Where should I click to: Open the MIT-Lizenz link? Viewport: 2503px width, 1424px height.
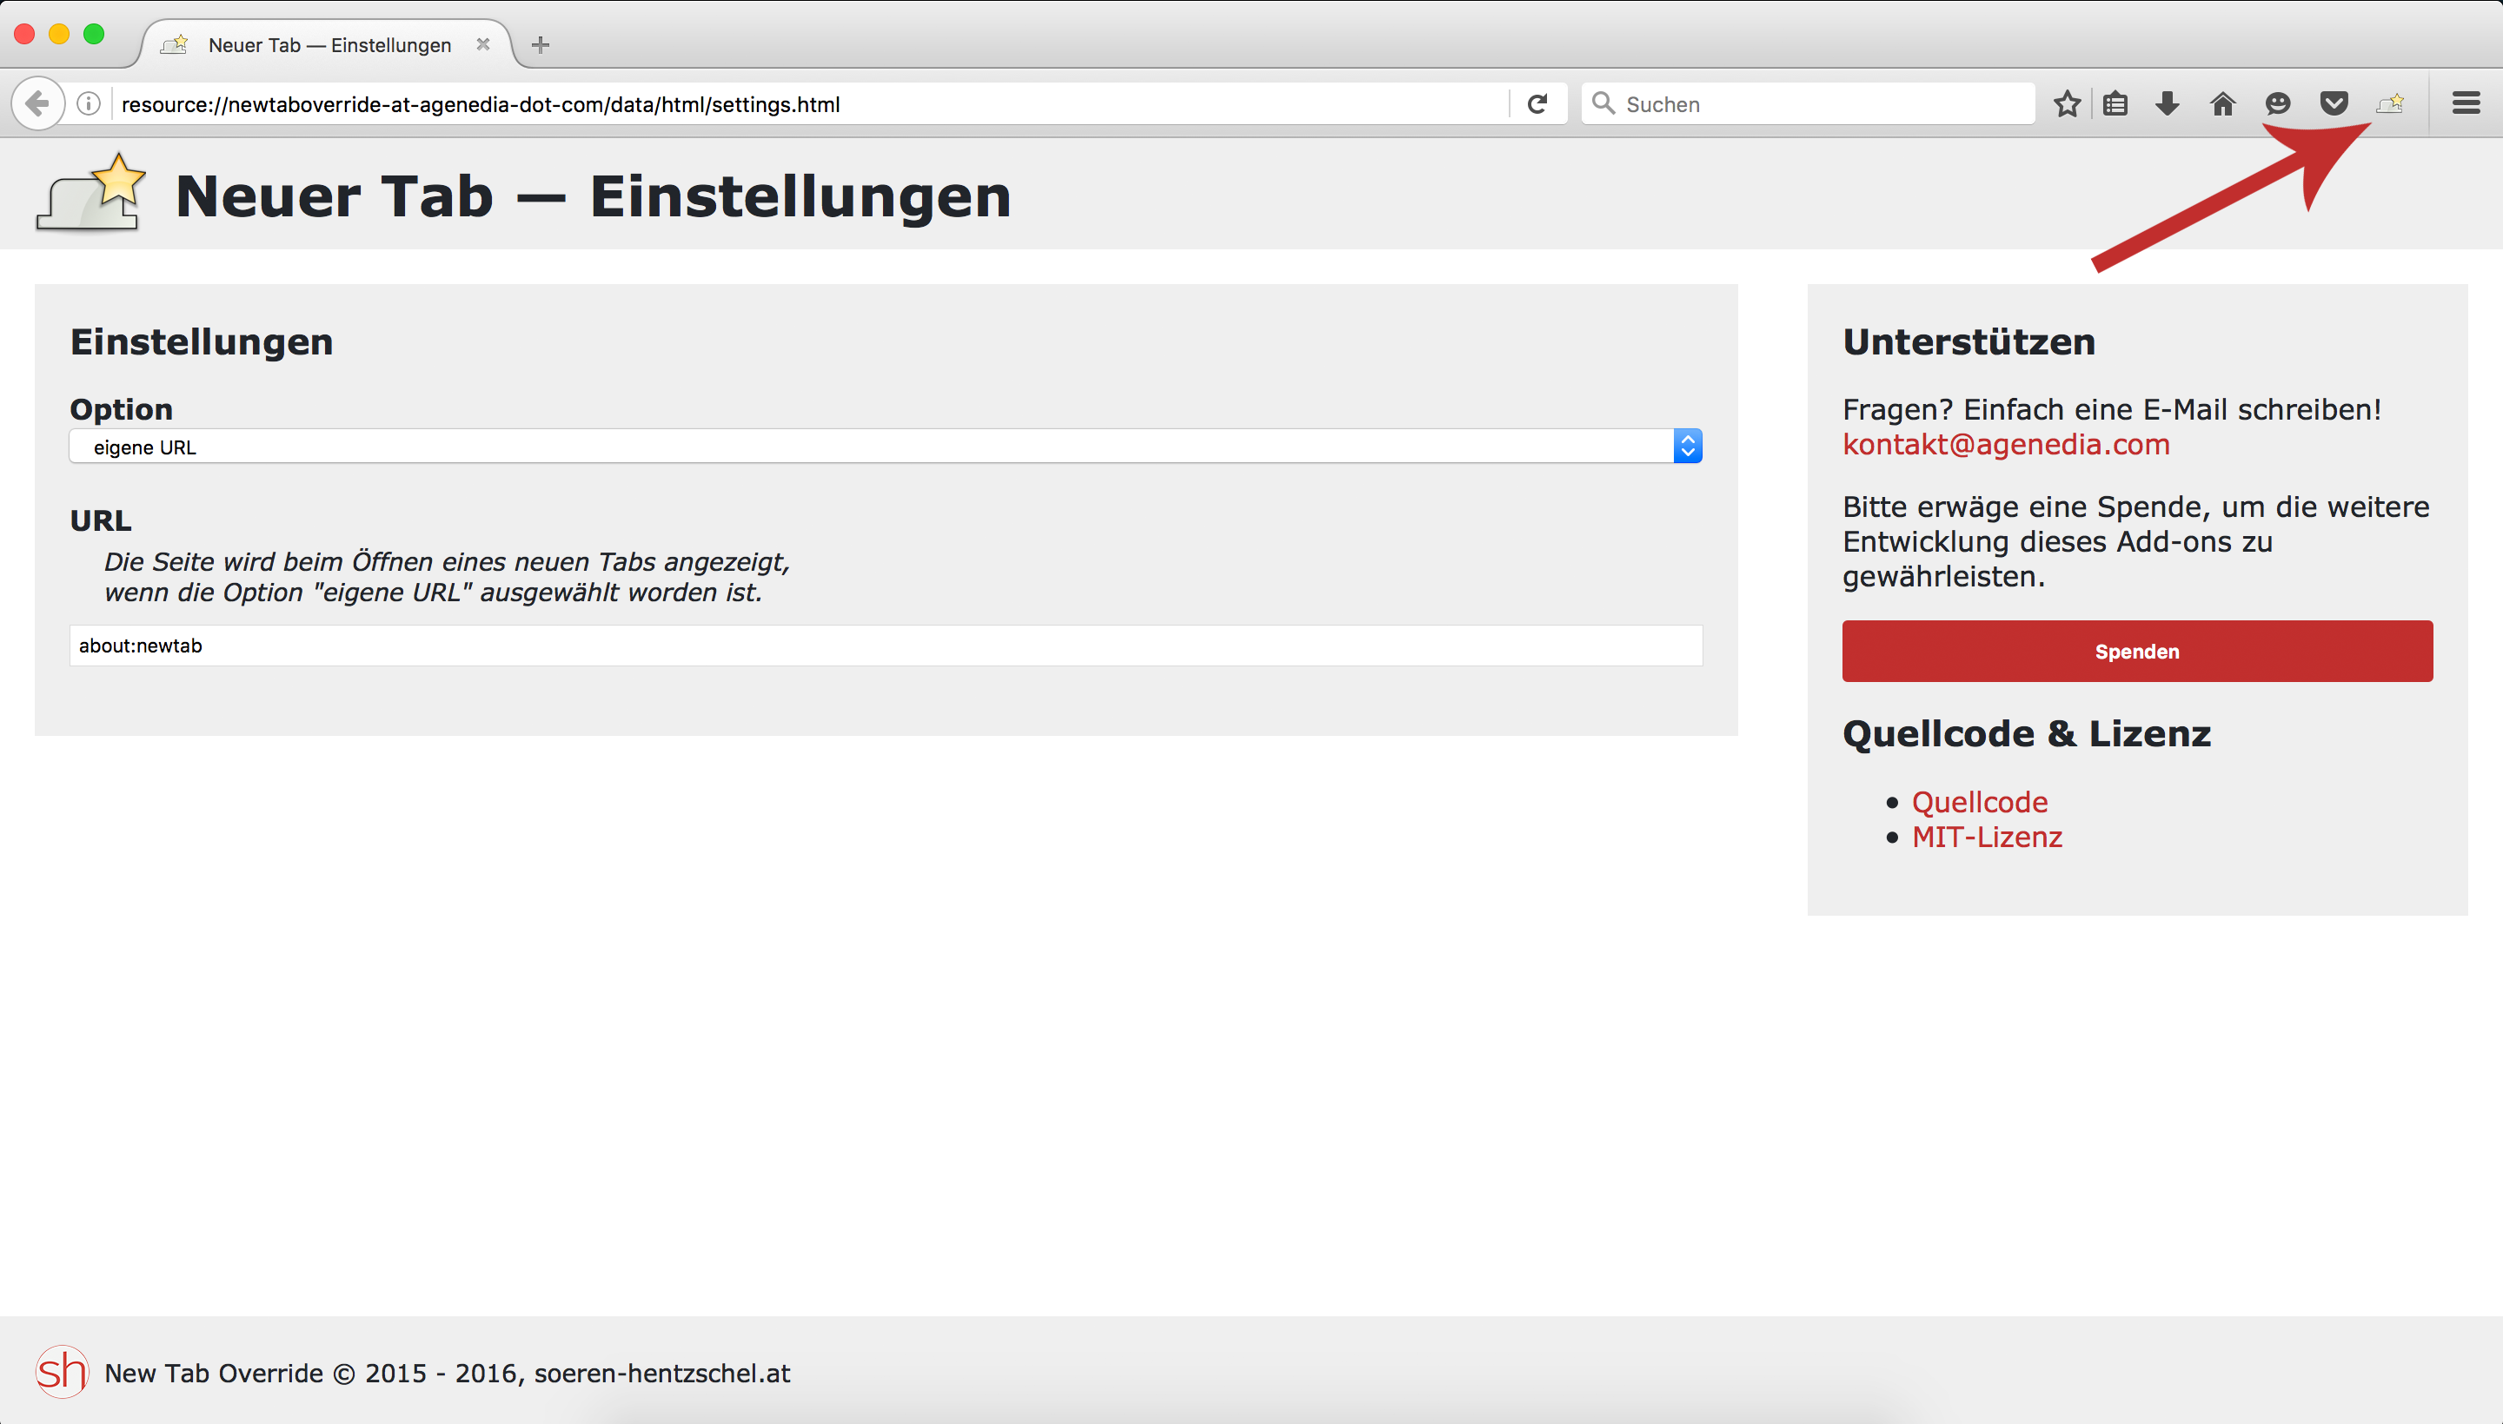[1987, 838]
